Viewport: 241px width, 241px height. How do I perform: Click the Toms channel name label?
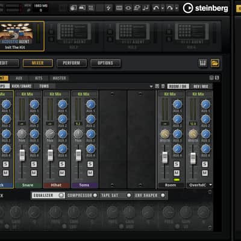tap(84, 185)
